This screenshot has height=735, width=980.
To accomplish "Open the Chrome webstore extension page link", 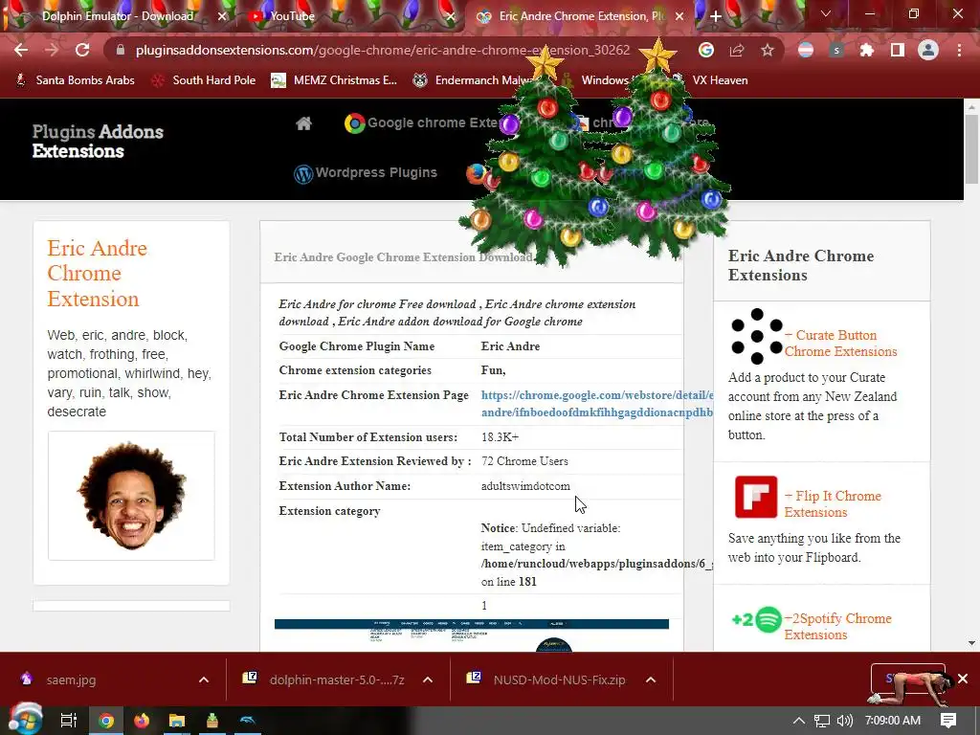I will click(x=597, y=404).
